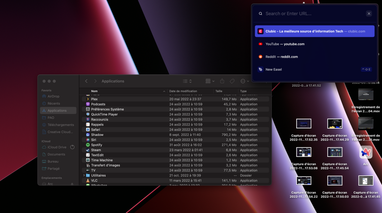
Task: Select screenshot thumbnail ending 17.53.08 on desktop
Action: [304, 152]
